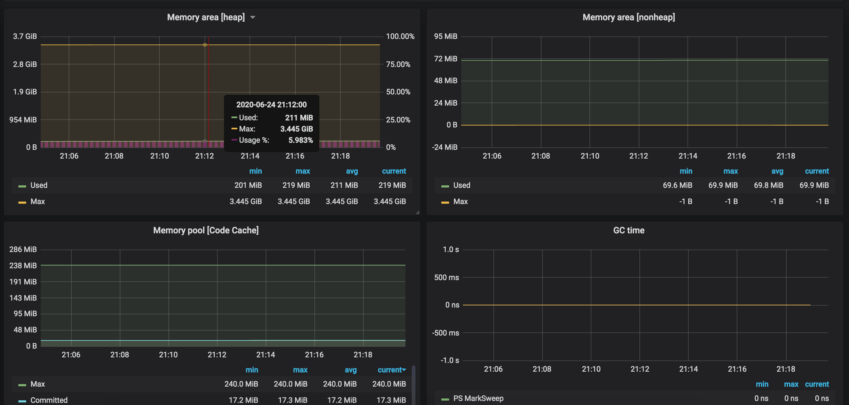Sort heap legend by avg column
849x405 pixels.
point(352,171)
